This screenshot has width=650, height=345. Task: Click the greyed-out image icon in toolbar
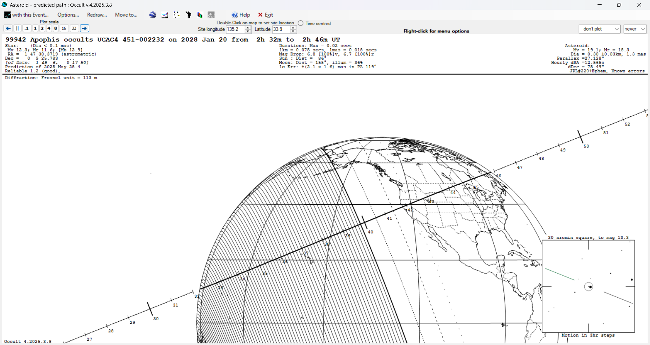[x=211, y=15]
